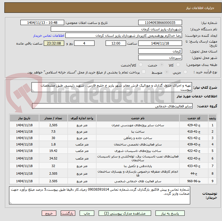
Task: Click the استان محل تحویل field کرمان
Action: (x=160, y=51)
